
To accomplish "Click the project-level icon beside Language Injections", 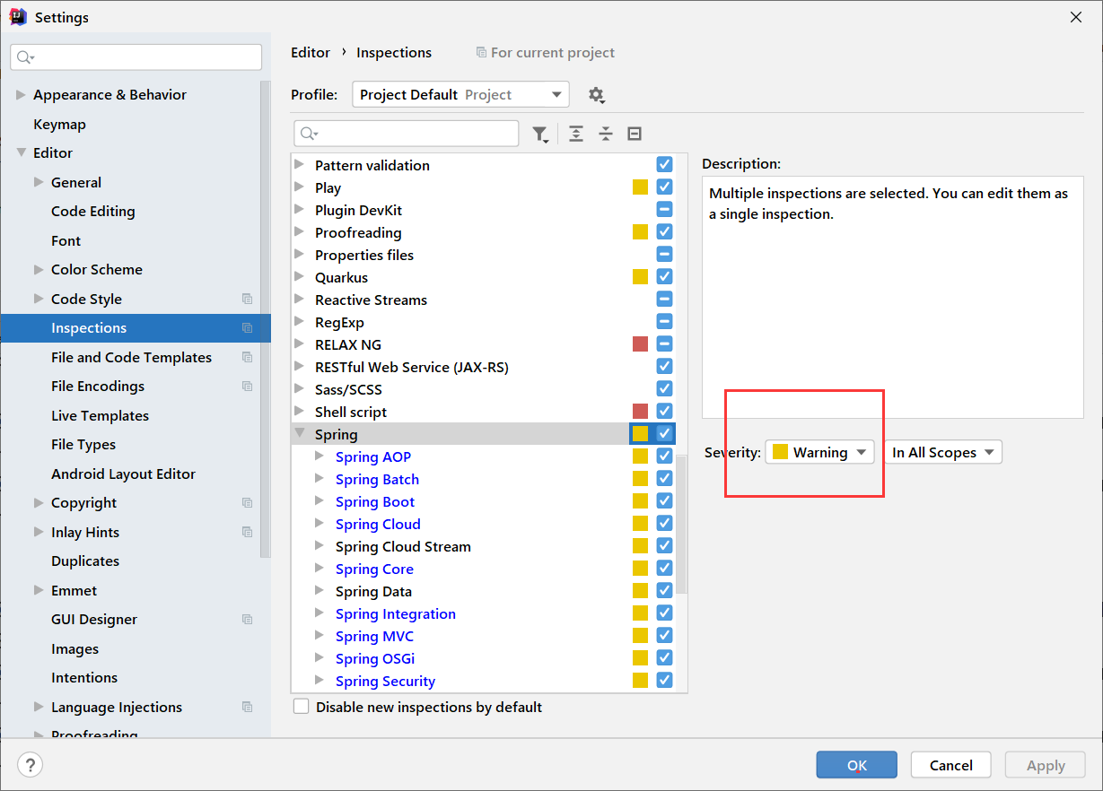I will (248, 707).
